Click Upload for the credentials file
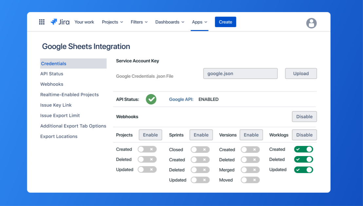 coord(301,73)
